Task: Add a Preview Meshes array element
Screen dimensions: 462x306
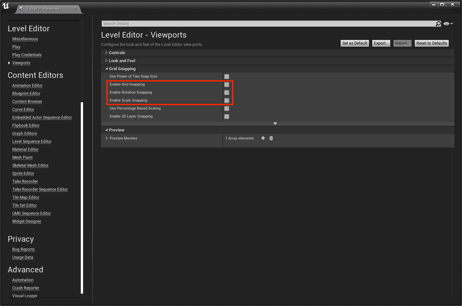Action: coord(263,138)
